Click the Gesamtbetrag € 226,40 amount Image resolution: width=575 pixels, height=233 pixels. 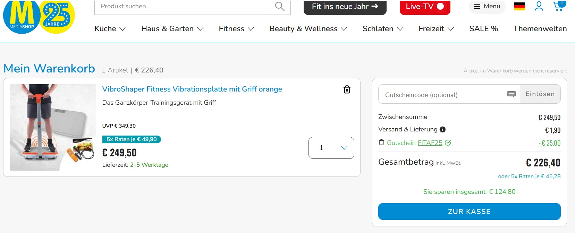coord(543,163)
